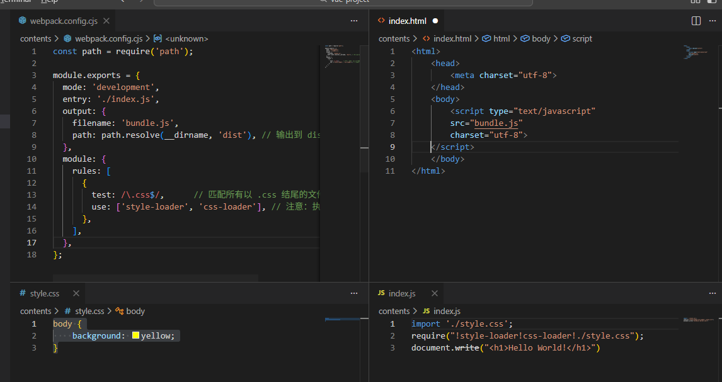Open More Actions menu in index.js editor group
Viewport: 722px width, 382px height.
coord(713,293)
